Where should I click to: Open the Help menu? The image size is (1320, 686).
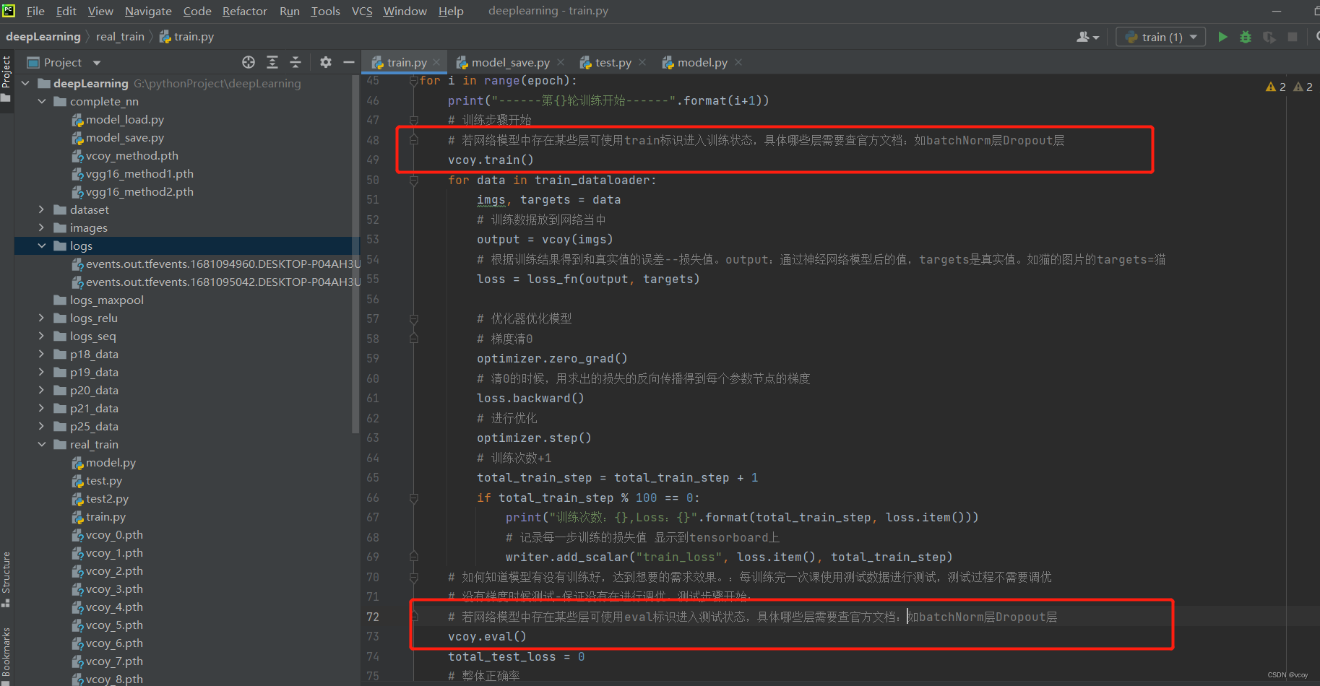click(x=451, y=11)
